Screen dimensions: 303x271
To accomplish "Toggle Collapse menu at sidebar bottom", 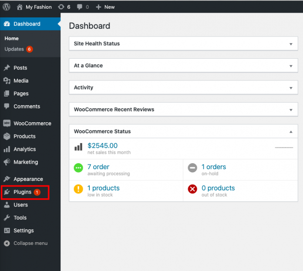I will pyautogui.click(x=30, y=243).
